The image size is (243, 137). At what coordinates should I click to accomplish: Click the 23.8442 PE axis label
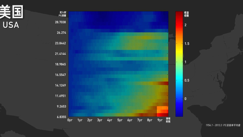(61, 43)
